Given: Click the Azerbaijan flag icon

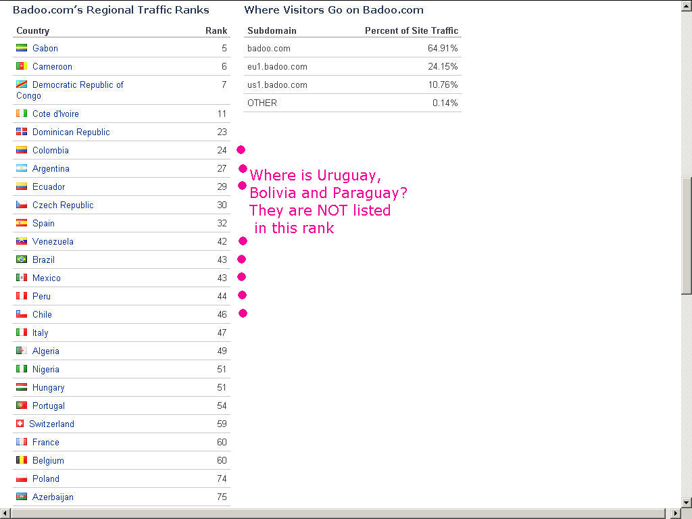Looking at the screenshot, I should [x=22, y=497].
